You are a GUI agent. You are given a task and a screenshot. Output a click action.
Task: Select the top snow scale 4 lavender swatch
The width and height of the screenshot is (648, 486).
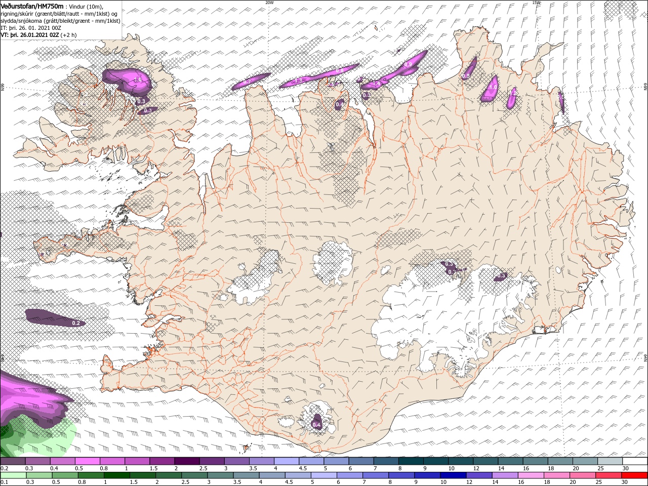(x=286, y=461)
